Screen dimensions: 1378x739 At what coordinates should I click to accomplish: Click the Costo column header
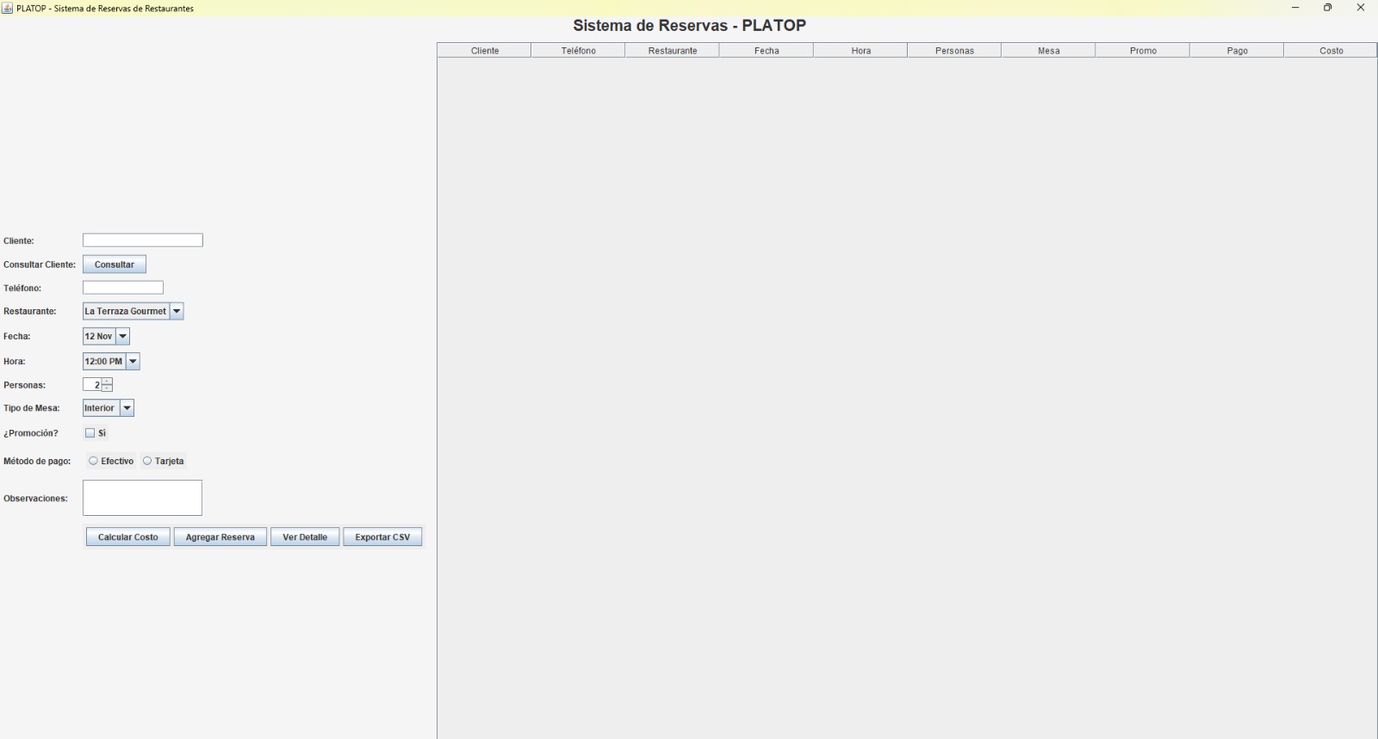(x=1331, y=51)
